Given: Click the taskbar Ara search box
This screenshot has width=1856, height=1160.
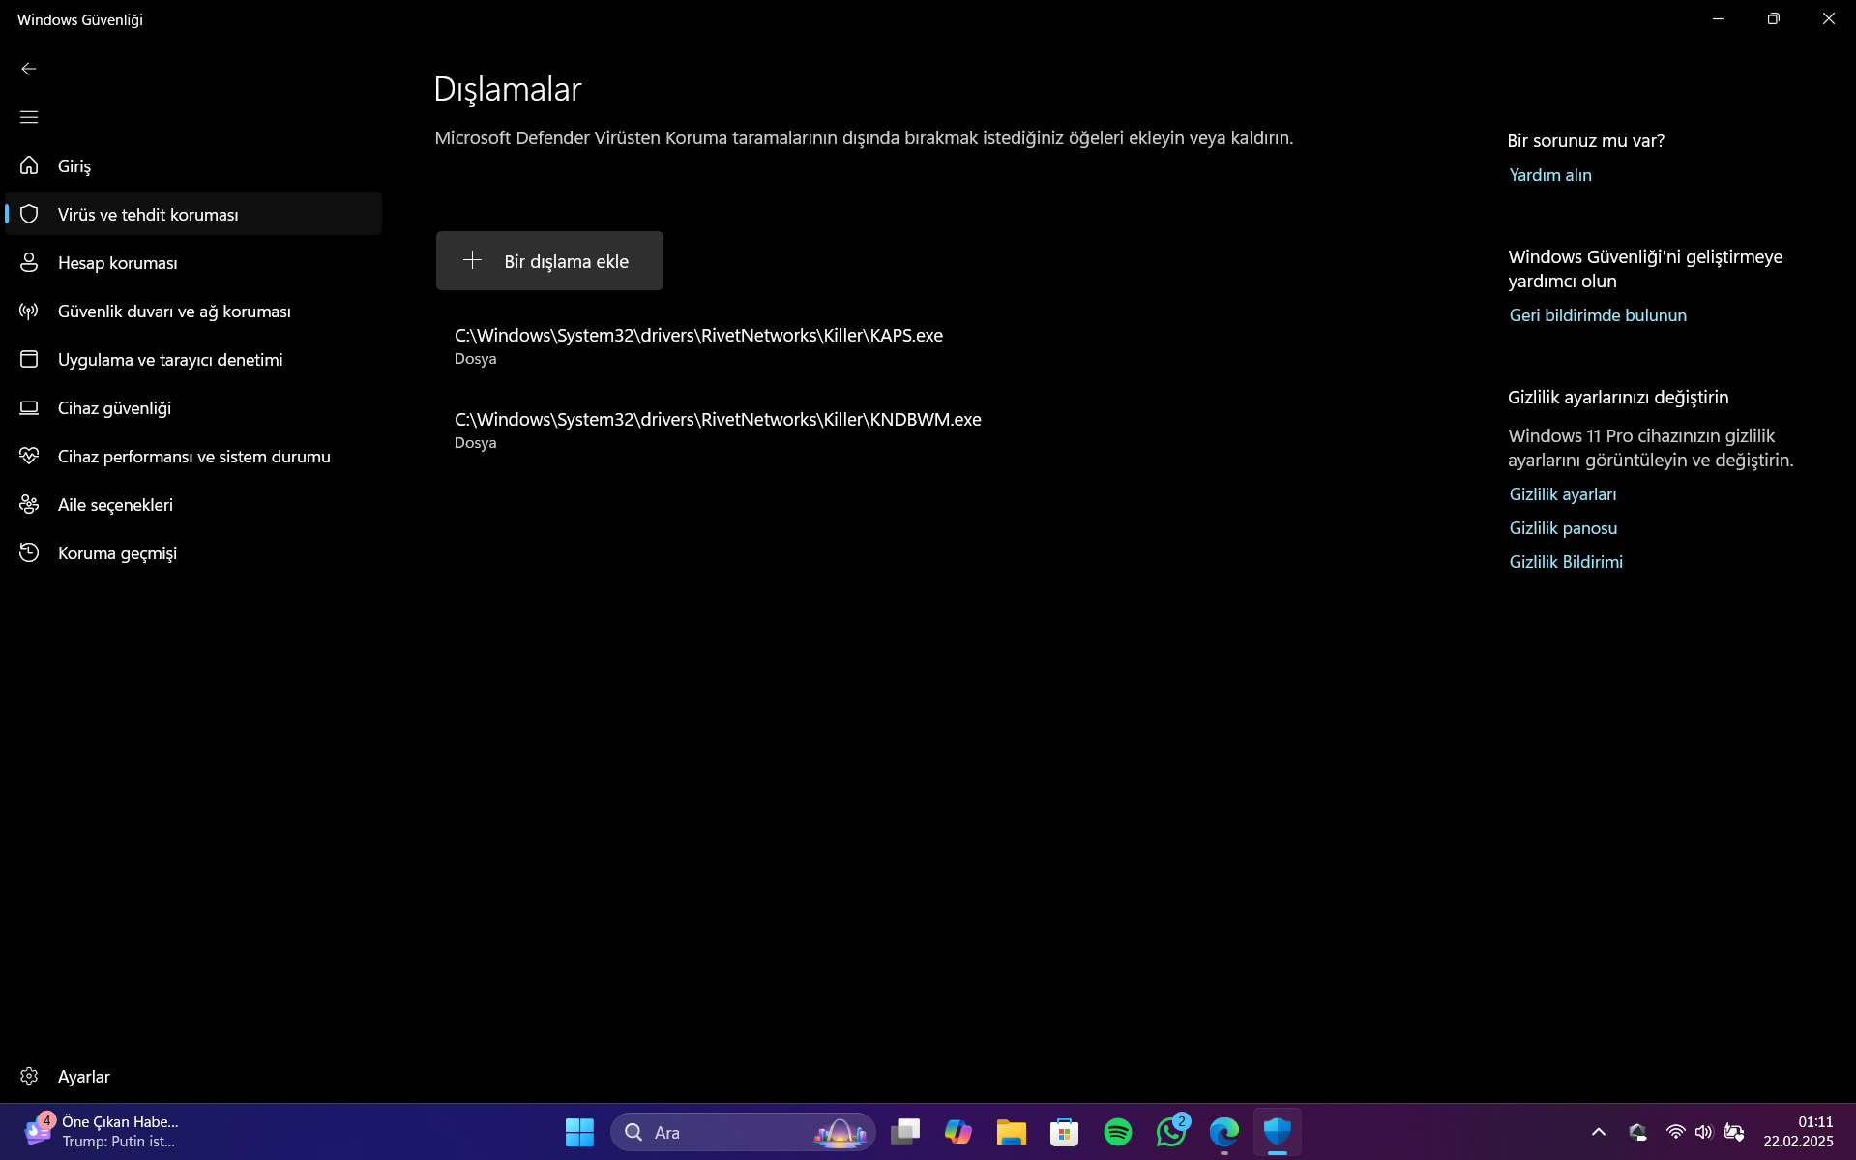Looking at the screenshot, I should pyautogui.click(x=743, y=1132).
